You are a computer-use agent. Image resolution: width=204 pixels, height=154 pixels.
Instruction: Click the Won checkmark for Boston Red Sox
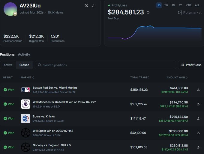click(5, 90)
